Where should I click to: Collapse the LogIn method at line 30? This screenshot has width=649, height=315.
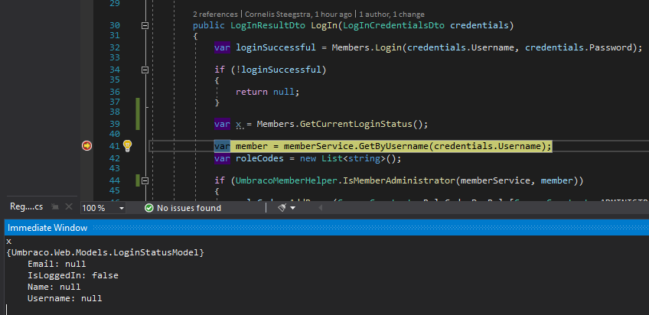[145, 25]
